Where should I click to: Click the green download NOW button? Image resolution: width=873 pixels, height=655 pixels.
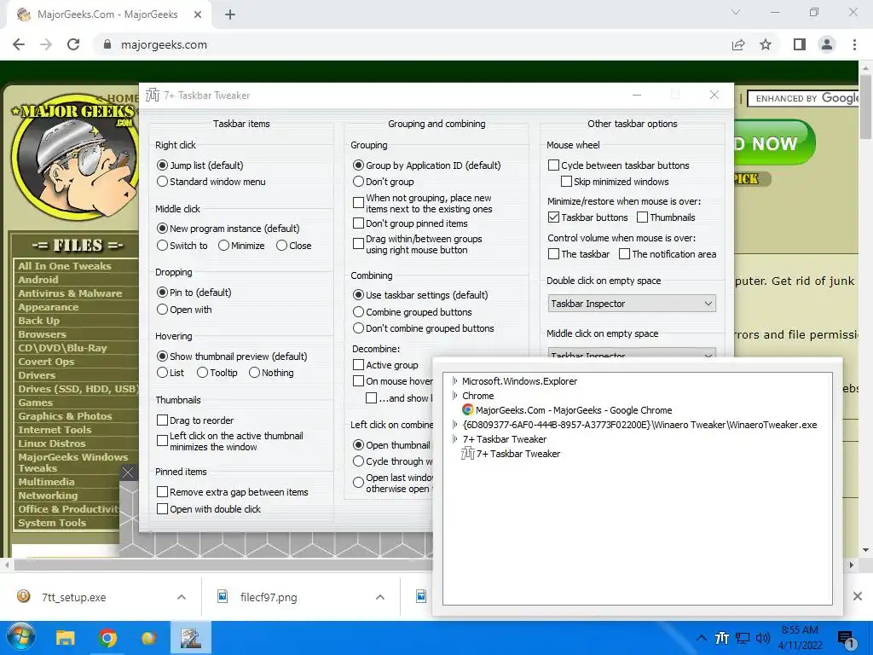point(774,143)
